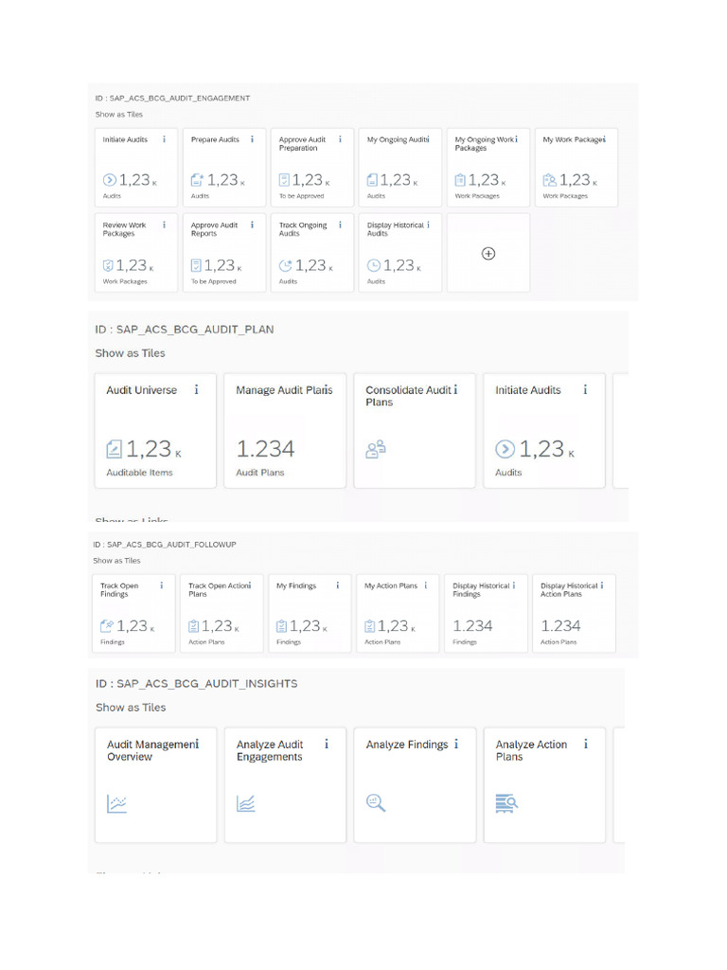This screenshot has width=727, height=970.
Task: Click info icon on Analyze Audit Engagements
Action: (327, 745)
